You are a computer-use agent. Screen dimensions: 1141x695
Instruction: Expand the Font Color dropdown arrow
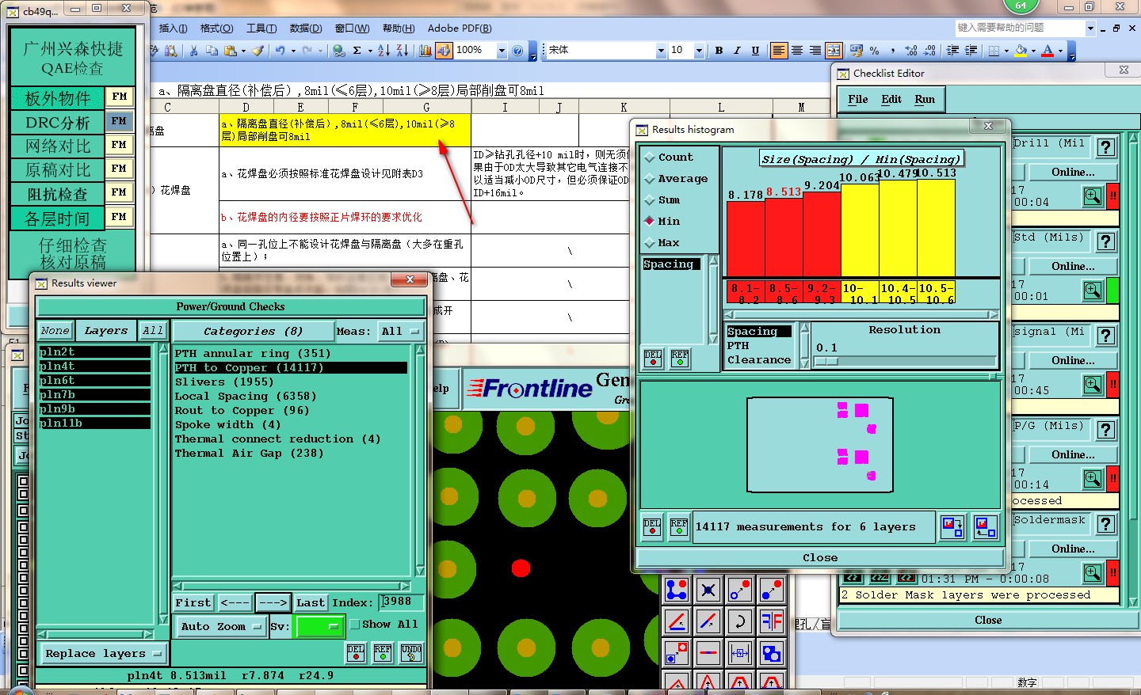tap(1060, 50)
